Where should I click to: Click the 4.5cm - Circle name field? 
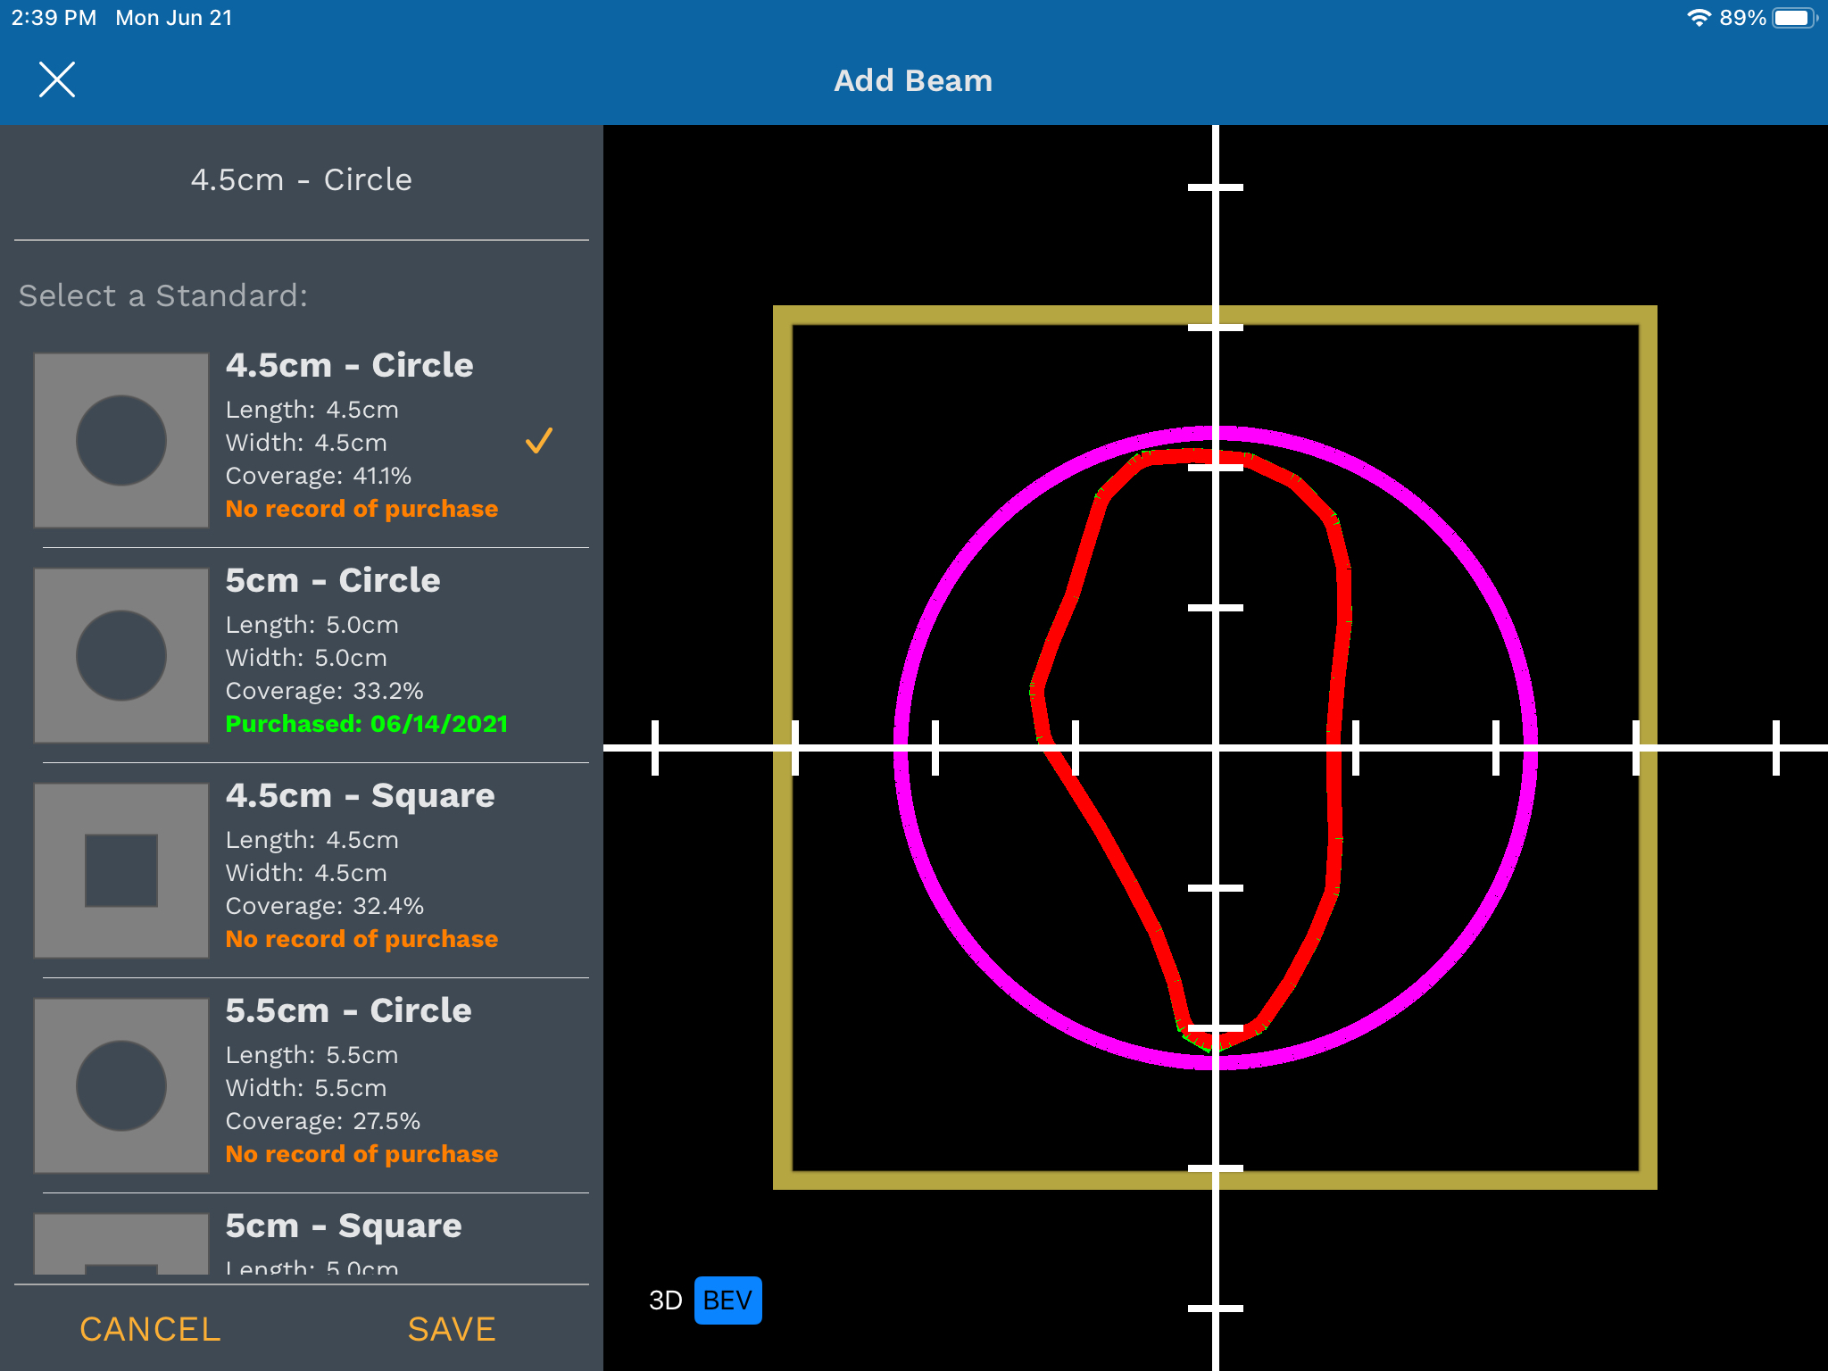coord(302,180)
